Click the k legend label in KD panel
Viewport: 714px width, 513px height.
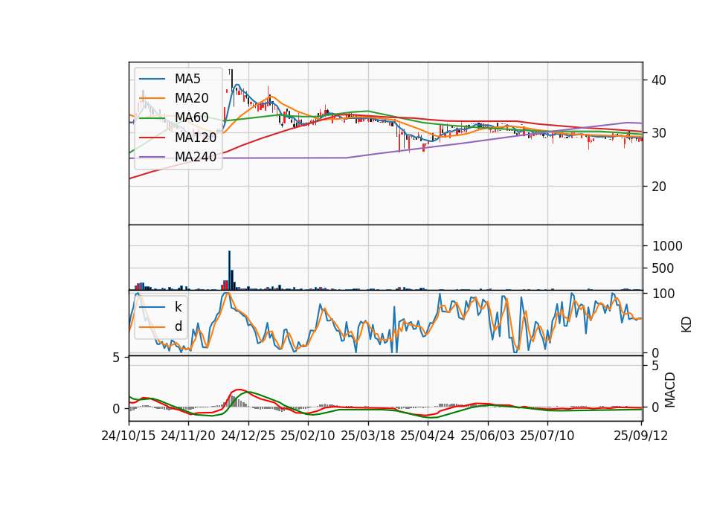click(178, 307)
